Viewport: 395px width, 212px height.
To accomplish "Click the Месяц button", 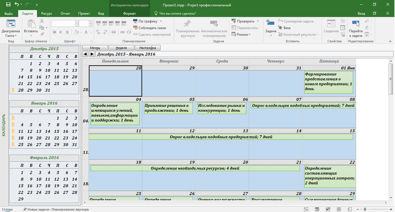I will pos(95,48).
